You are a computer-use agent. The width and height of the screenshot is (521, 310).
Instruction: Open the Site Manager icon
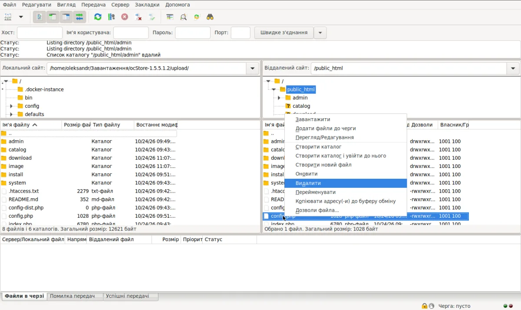8,17
